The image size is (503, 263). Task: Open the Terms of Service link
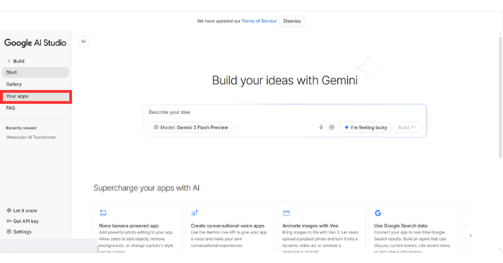tap(259, 21)
